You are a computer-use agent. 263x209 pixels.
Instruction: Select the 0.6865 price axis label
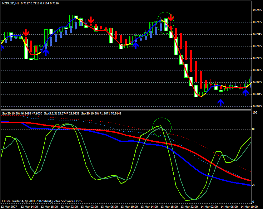(x=257, y=82)
